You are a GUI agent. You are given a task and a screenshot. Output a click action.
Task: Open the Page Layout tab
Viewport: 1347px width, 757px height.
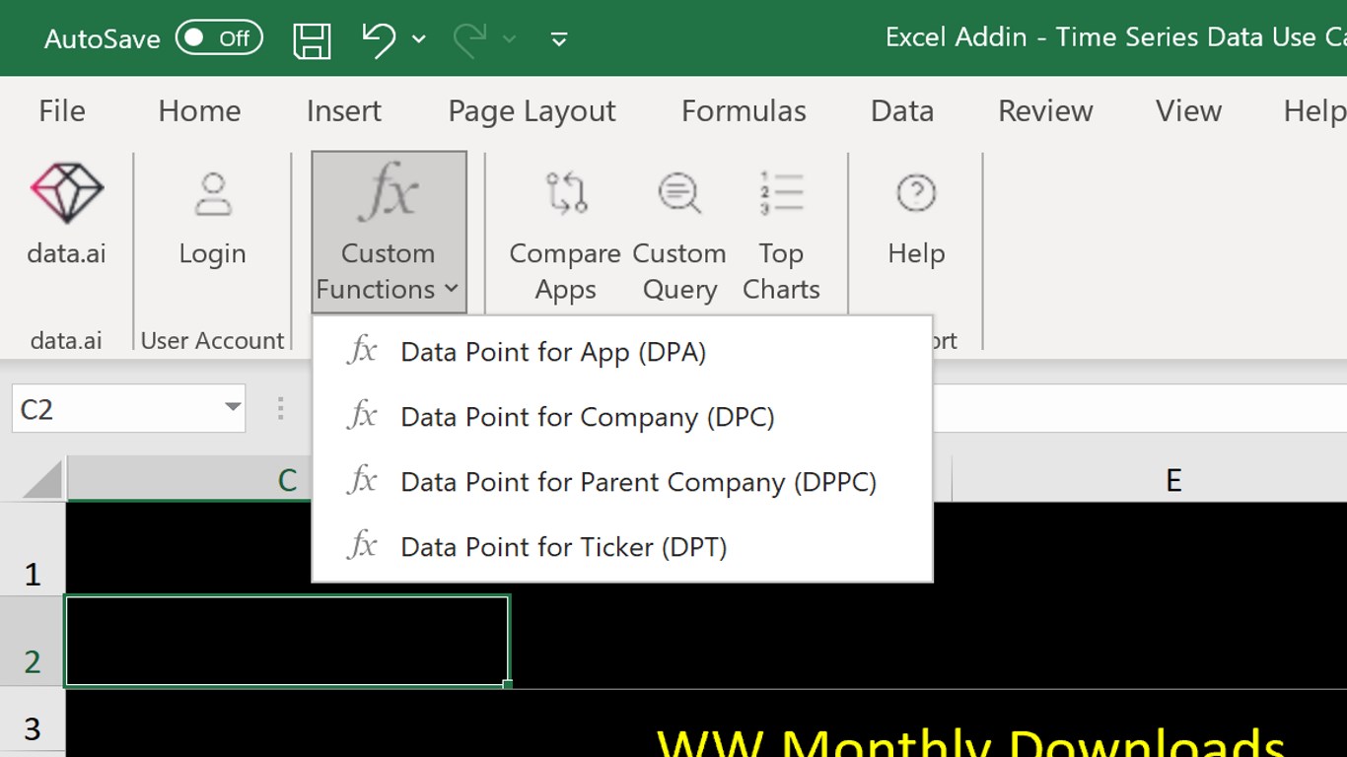click(532, 111)
